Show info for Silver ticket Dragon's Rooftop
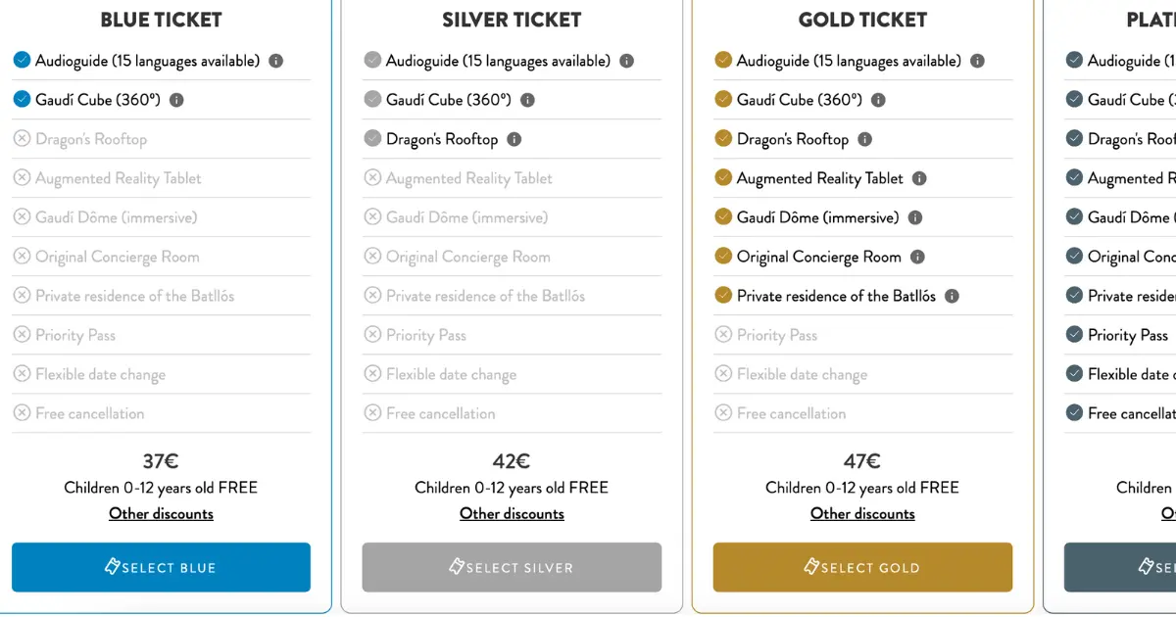The height and width of the screenshot is (617, 1176). pos(514,139)
